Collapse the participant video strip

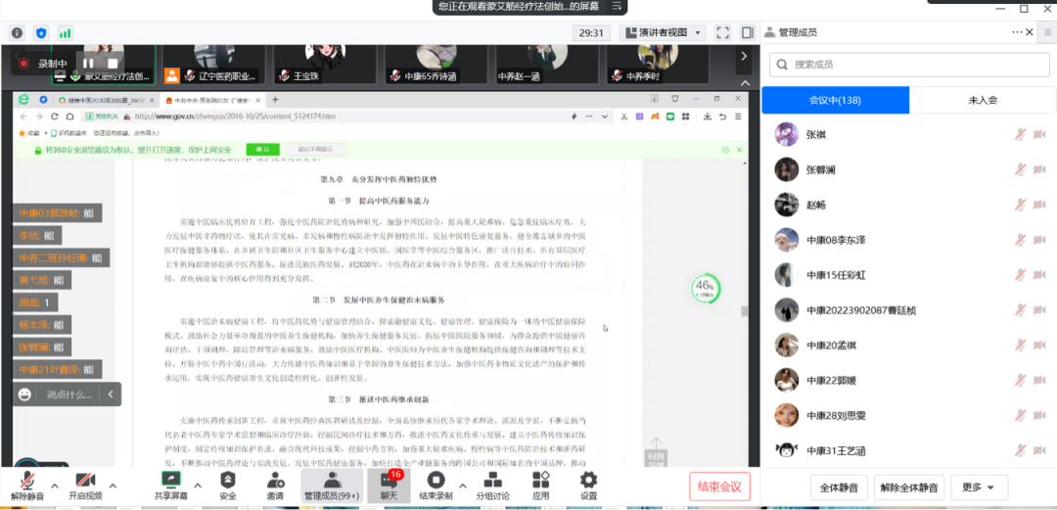745,83
